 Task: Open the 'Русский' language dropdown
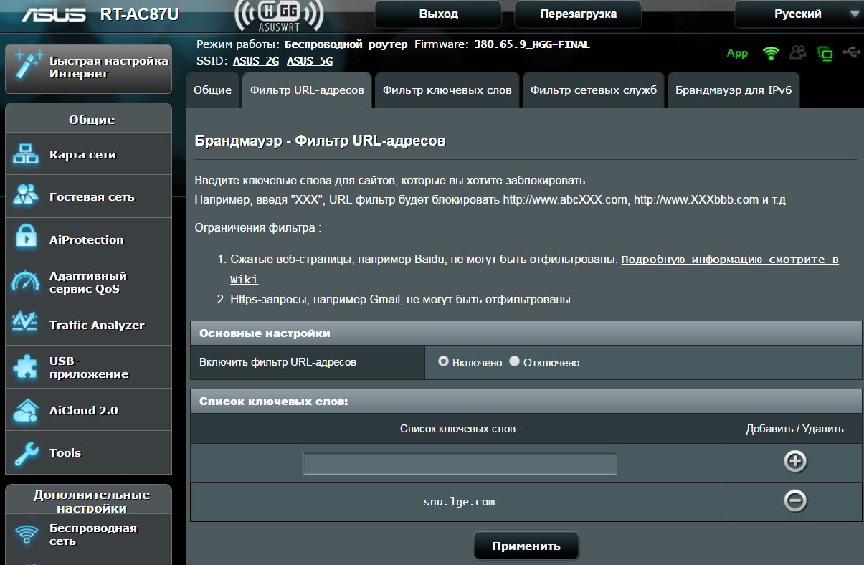pos(798,14)
